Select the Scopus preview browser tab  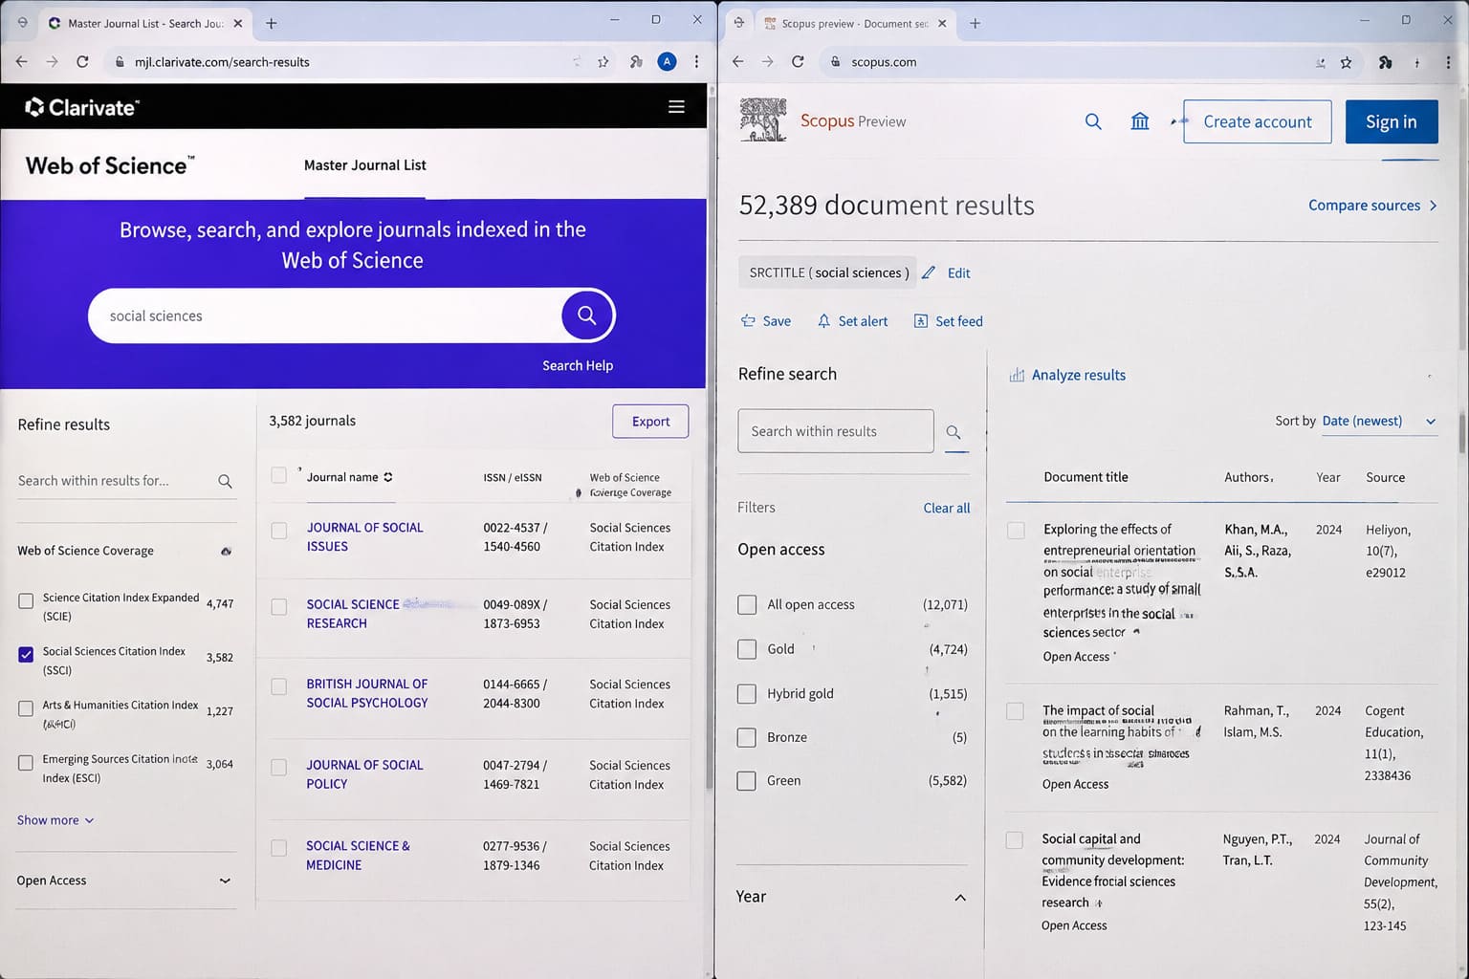pyautogui.click(x=854, y=23)
